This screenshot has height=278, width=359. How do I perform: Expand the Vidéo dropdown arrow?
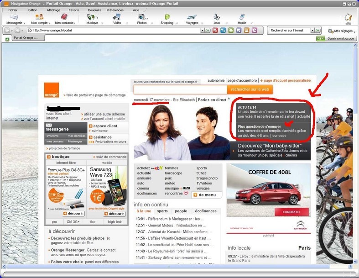[127, 23]
